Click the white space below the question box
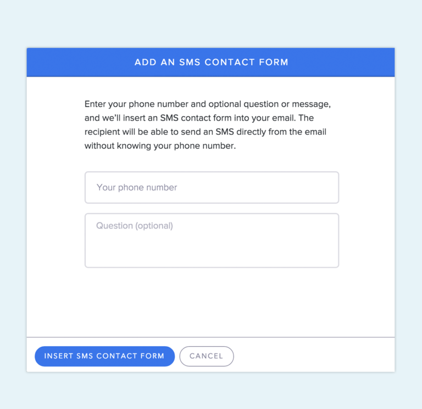This screenshot has height=409, width=422. click(212, 302)
